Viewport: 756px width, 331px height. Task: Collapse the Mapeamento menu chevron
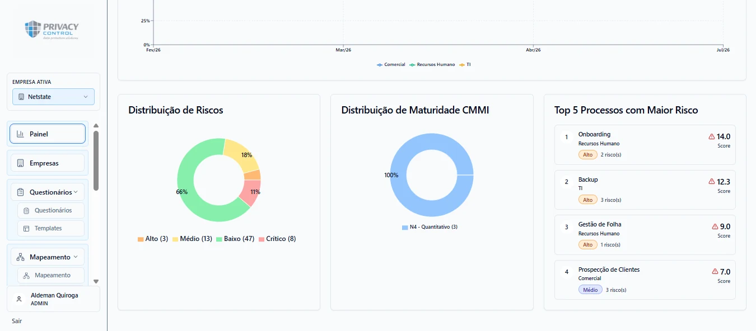76,257
